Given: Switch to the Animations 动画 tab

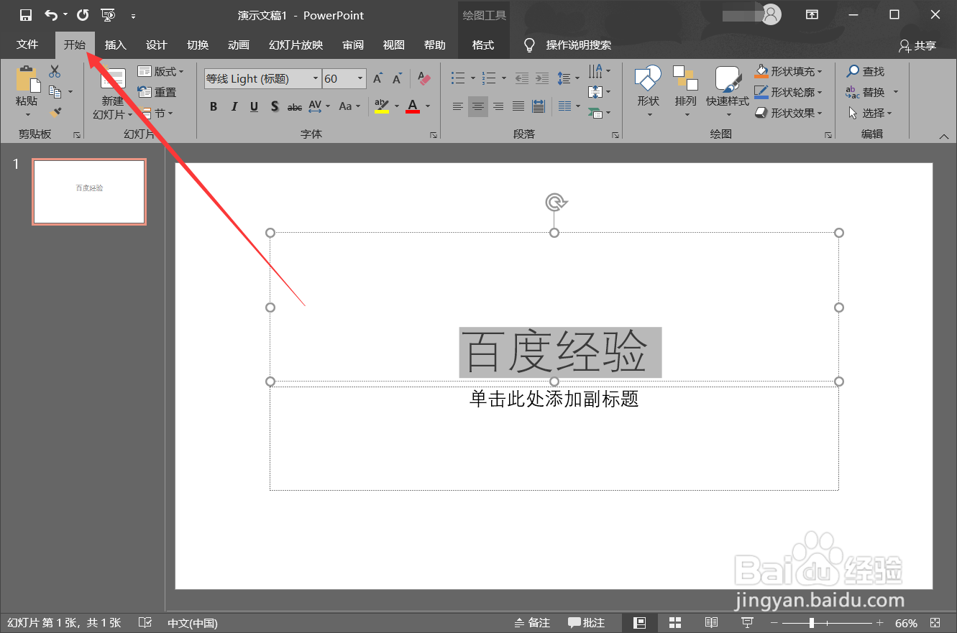Looking at the screenshot, I should [239, 45].
